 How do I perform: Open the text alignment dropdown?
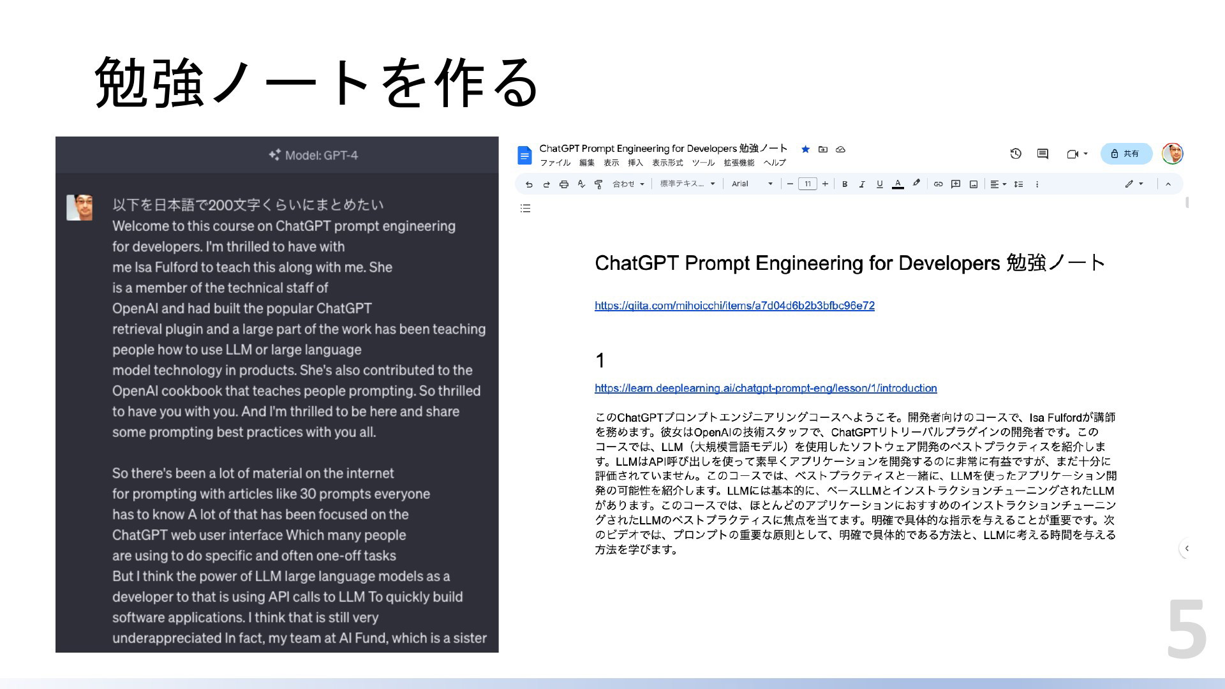pos(998,184)
